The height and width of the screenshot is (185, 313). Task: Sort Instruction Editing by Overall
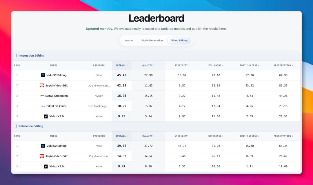121,65
